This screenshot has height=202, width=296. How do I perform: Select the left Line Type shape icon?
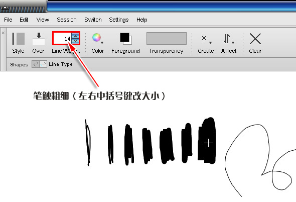pos(35,64)
